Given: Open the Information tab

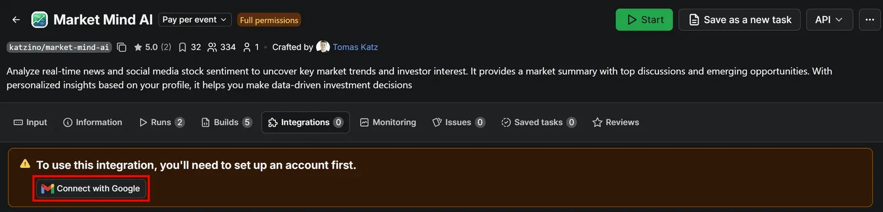Looking at the screenshot, I should [93, 123].
